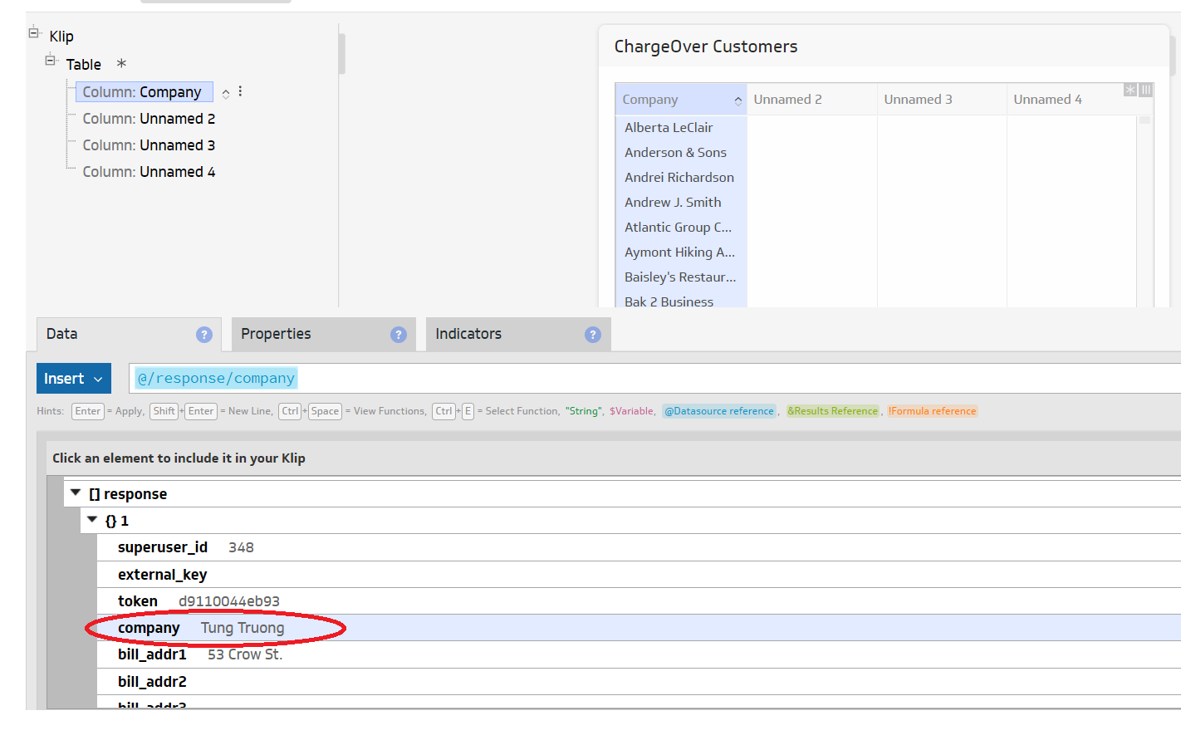This screenshot has width=1181, height=740.
Task: Click the asterisk icon next to Table
Action: coord(121,63)
